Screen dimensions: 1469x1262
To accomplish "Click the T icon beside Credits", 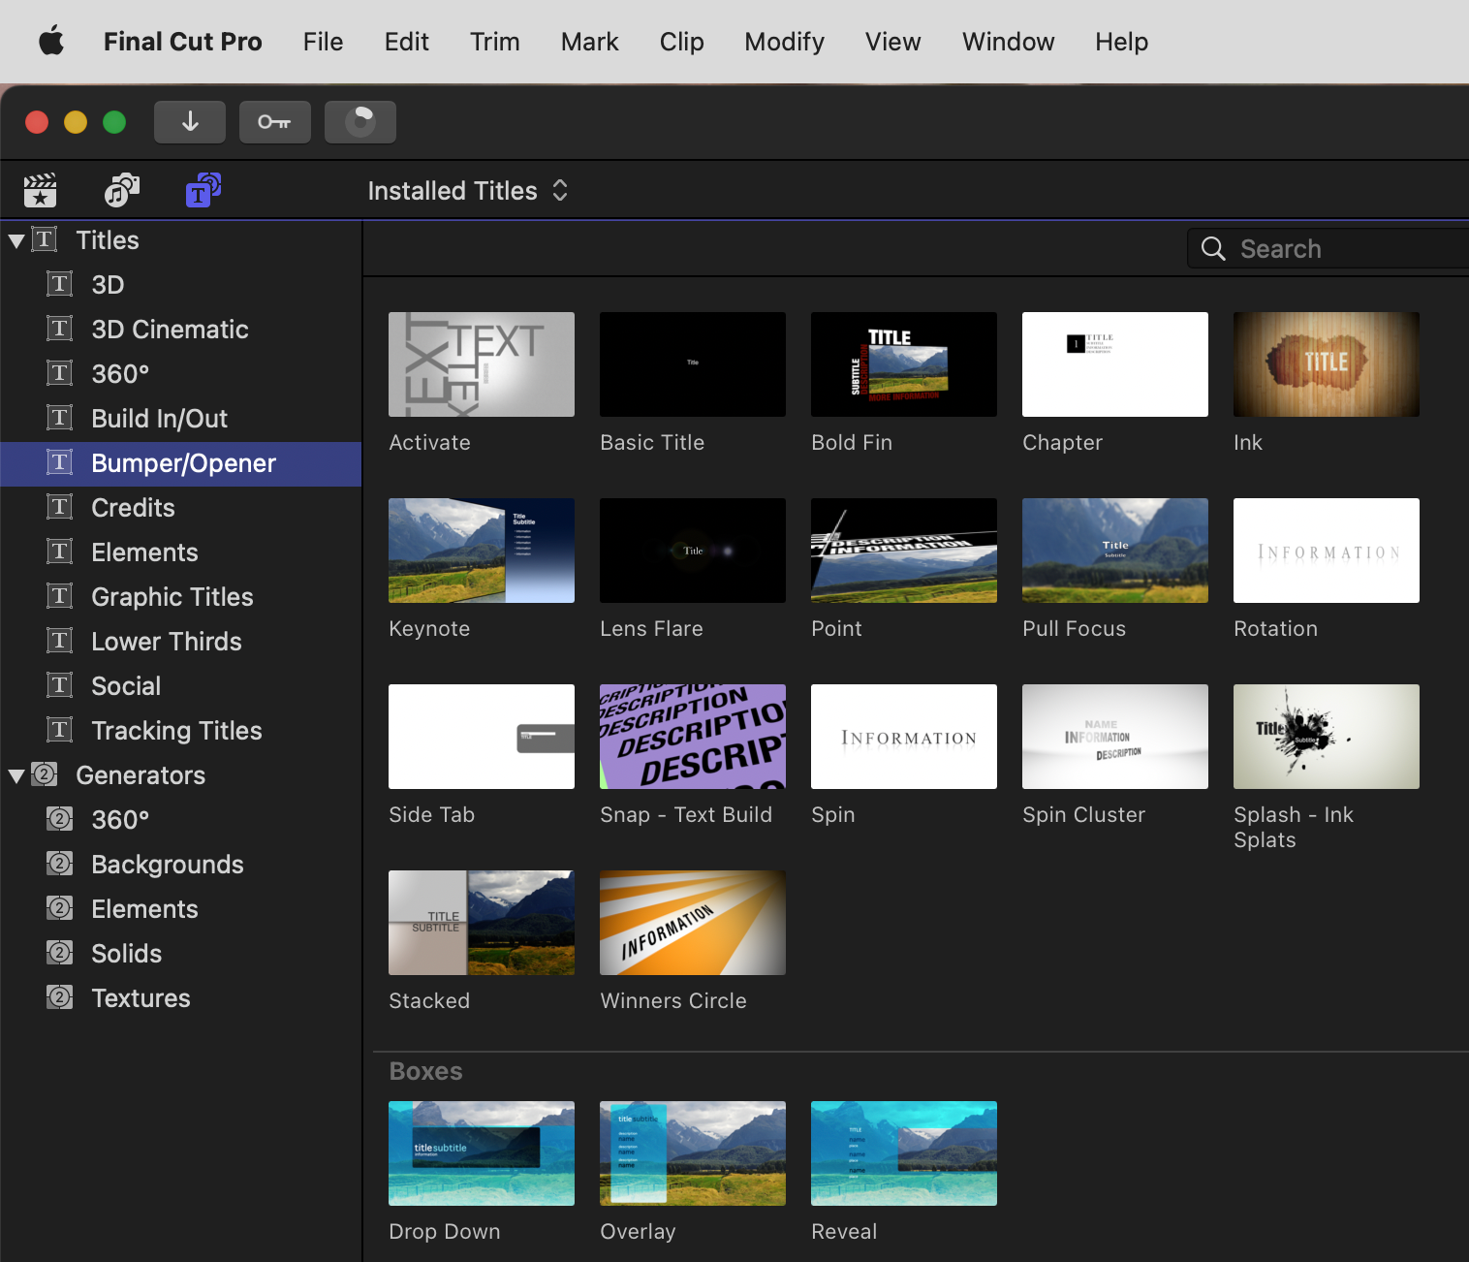I will pyautogui.click(x=60, y=507).
